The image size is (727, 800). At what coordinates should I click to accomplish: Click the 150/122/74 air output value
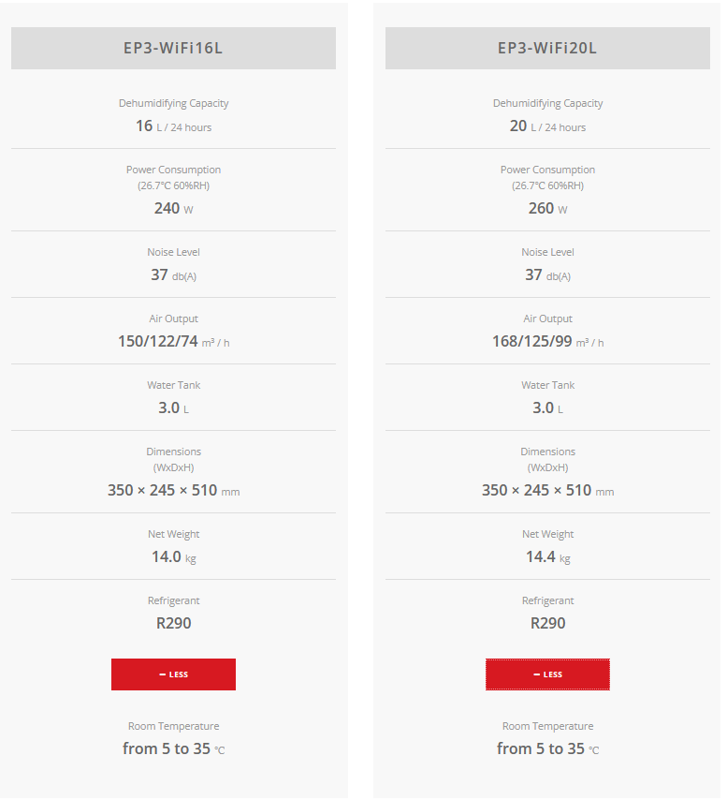[x=173, y=341]
